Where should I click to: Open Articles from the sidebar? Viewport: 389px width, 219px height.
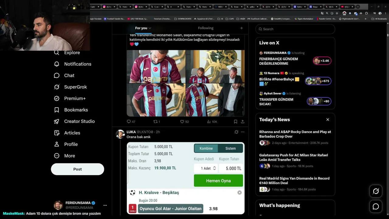(67, 133)
